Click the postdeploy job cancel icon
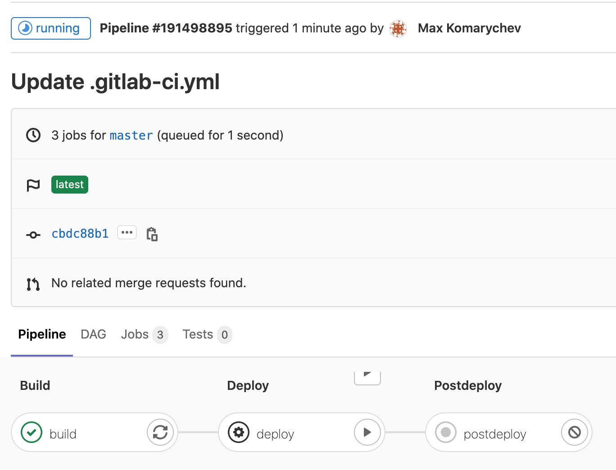 (575, 432)
